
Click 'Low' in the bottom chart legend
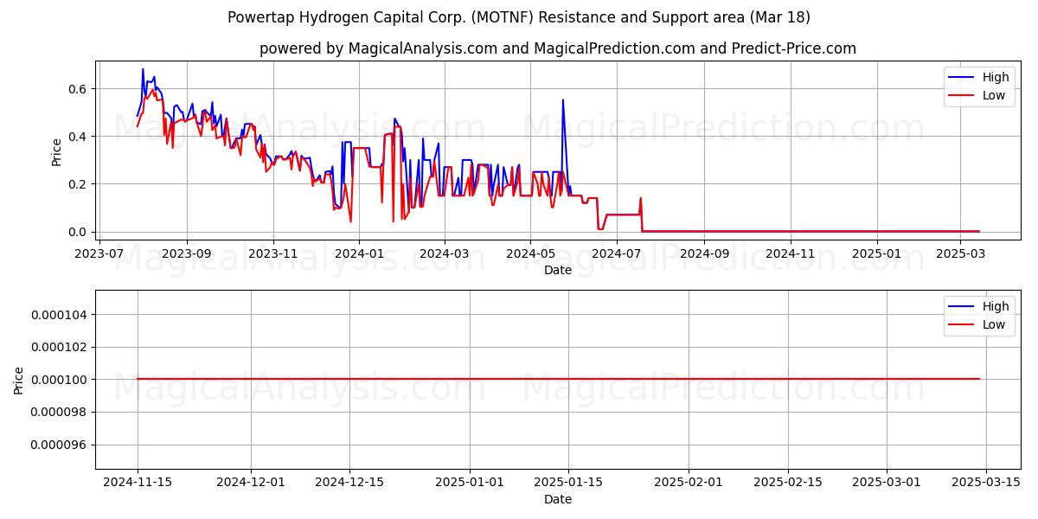click(994, 324)
